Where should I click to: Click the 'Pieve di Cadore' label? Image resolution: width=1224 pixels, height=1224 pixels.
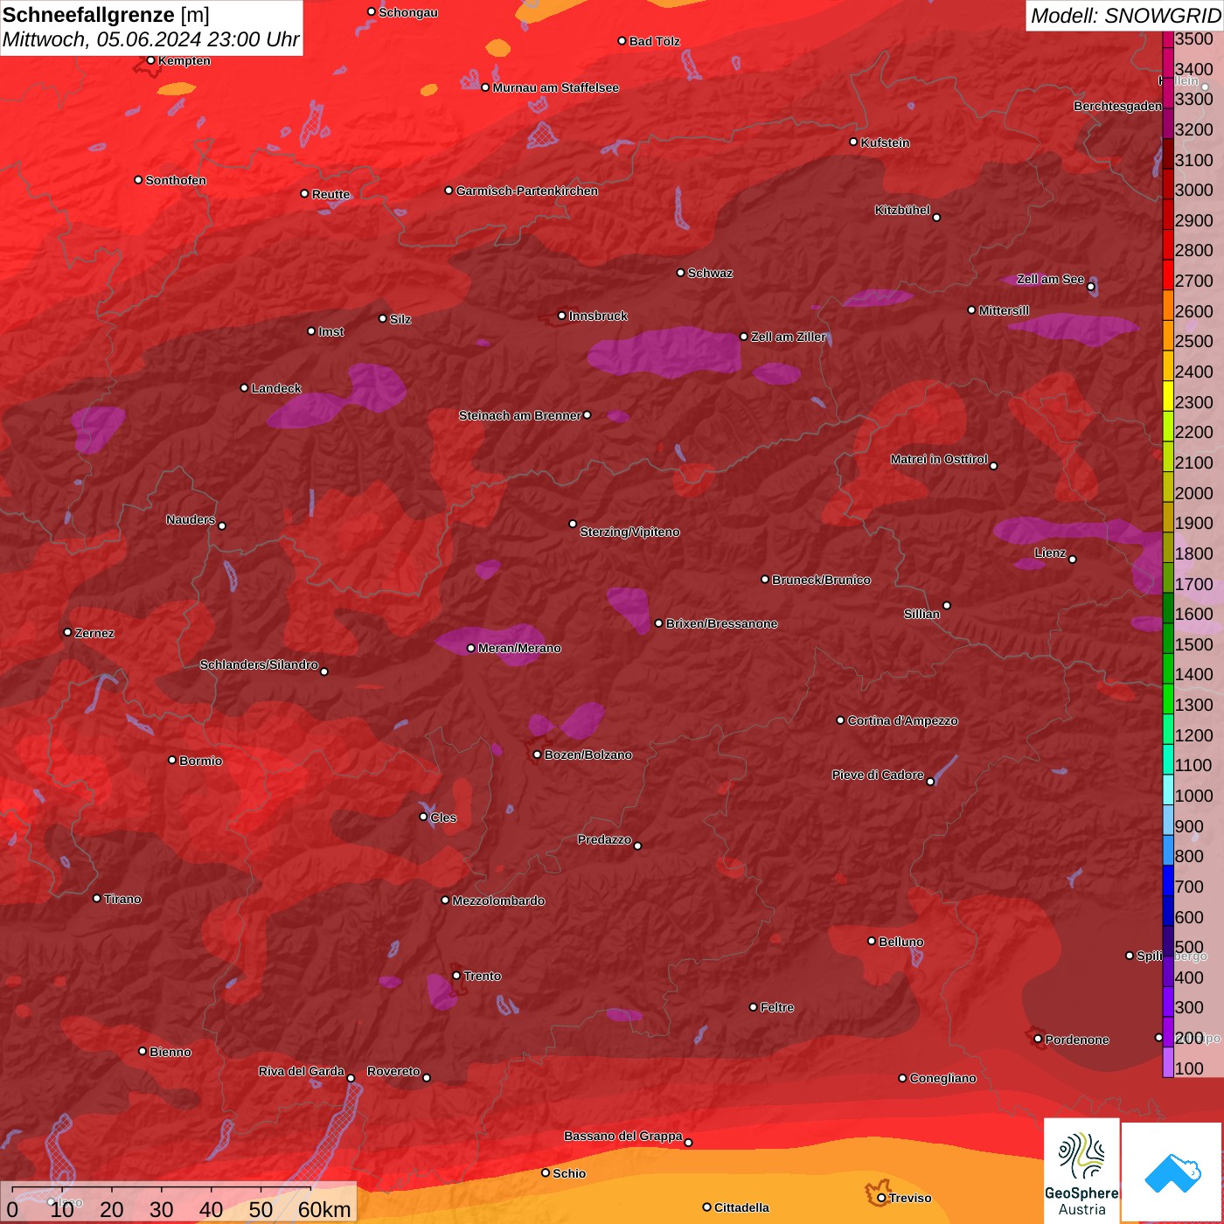point(878,775)
